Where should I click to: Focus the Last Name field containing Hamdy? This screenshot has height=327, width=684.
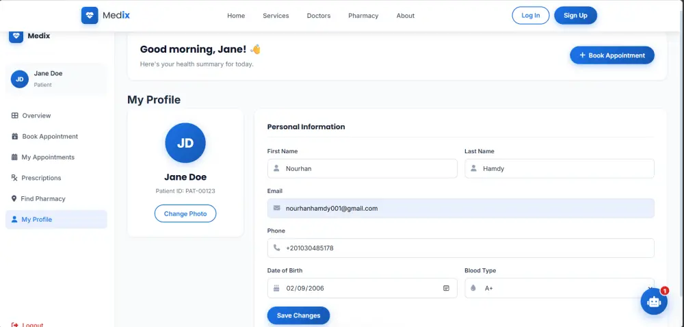(560, 168)
